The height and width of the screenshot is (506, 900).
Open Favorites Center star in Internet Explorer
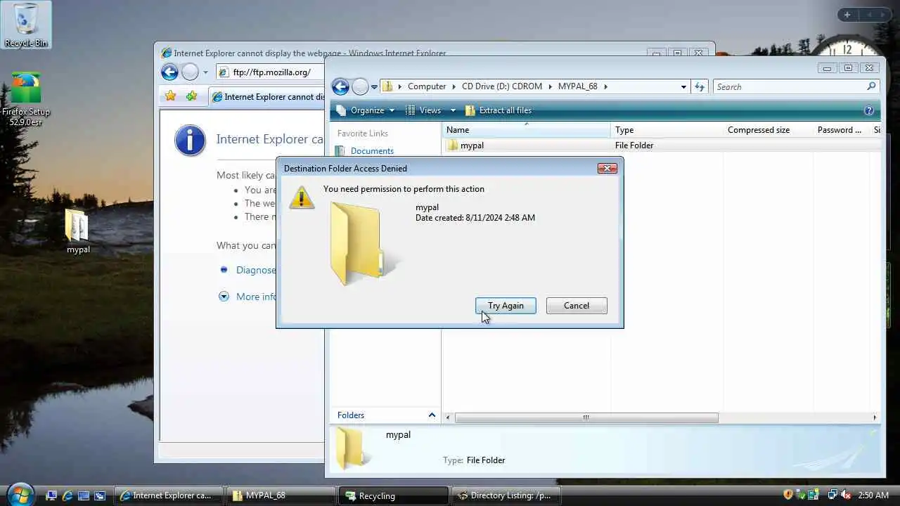(x=170, y=96)
